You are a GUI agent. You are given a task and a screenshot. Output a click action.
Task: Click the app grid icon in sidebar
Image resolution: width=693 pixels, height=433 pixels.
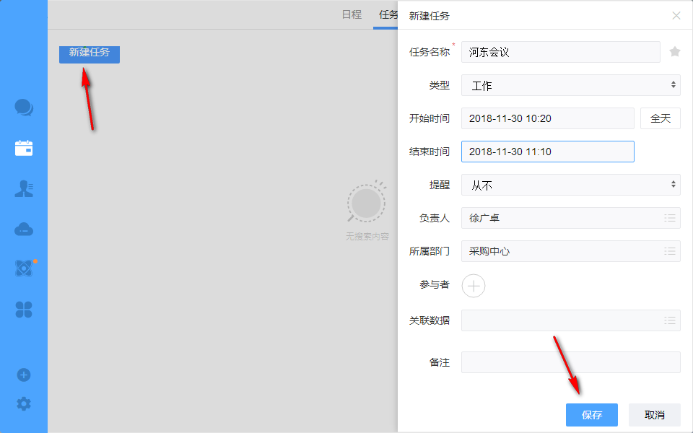(23, 308)
